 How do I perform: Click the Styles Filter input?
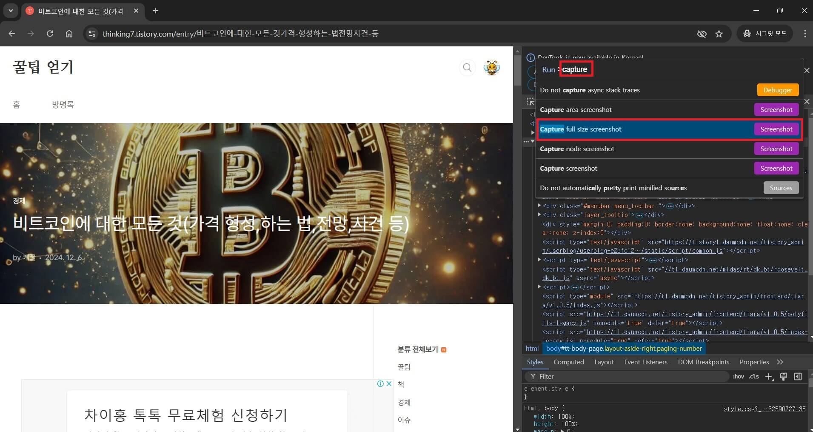(628, 377)
